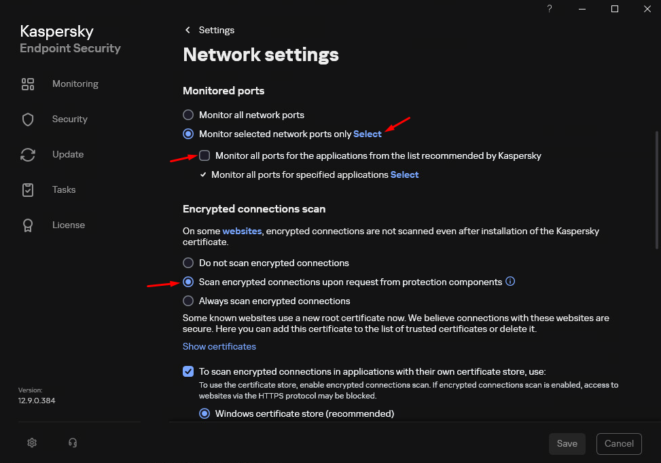Select the Monitoring icon in the sidebar
The height and width of the screenshot is (463, 661).
[x=27, y=84]
